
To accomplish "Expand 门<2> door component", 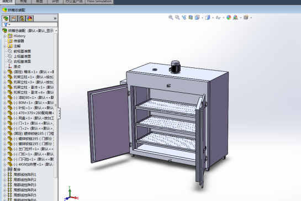I will [x=4, y=128].
